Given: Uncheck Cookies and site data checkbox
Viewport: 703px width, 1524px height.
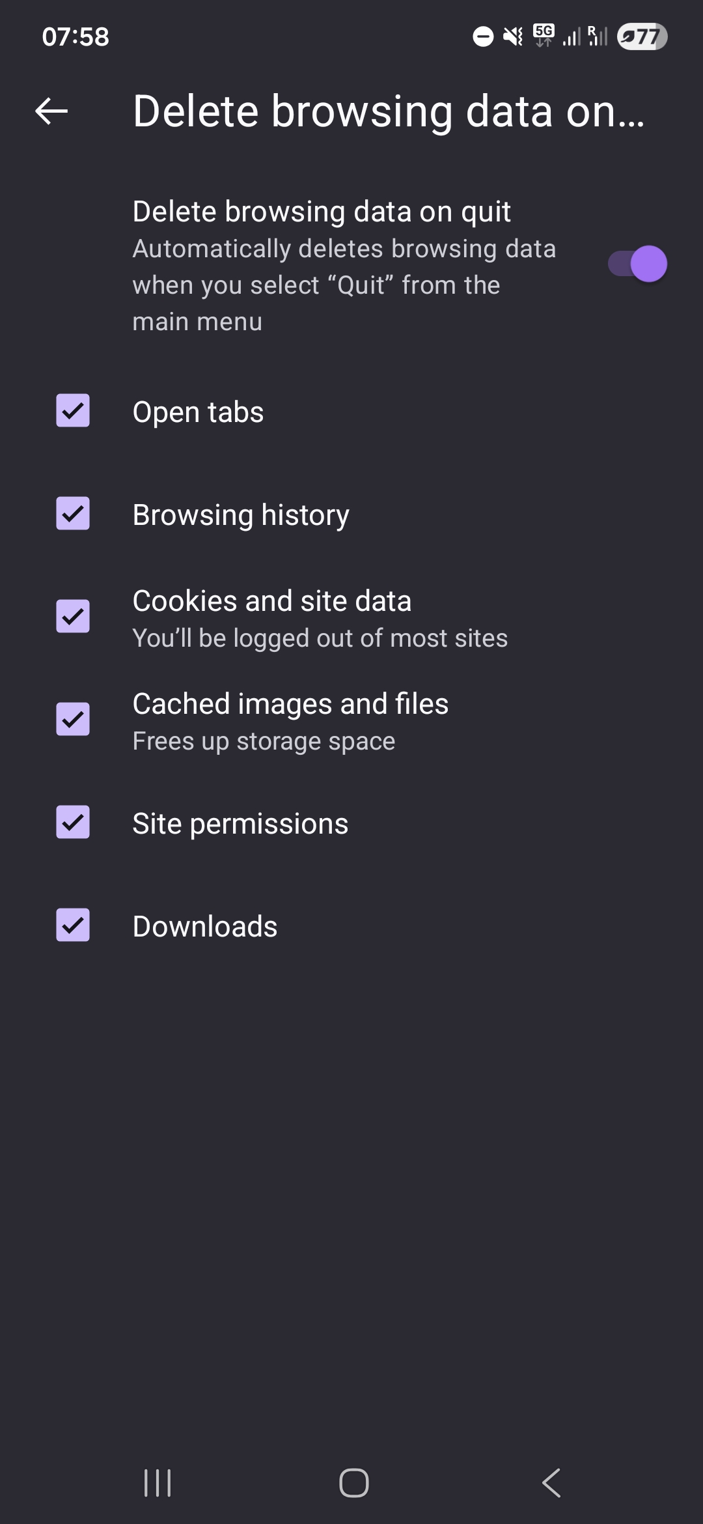Looking at the screenshot, I should coord(73,617).
